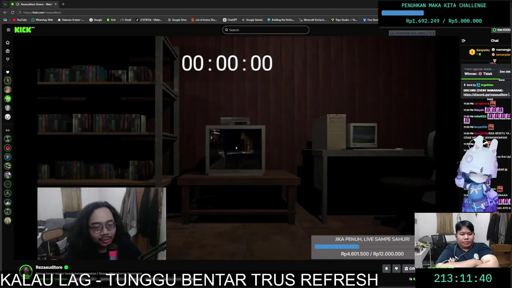
Task: Expand the leaderboard dropdown arrow
Action: point(494,61)
